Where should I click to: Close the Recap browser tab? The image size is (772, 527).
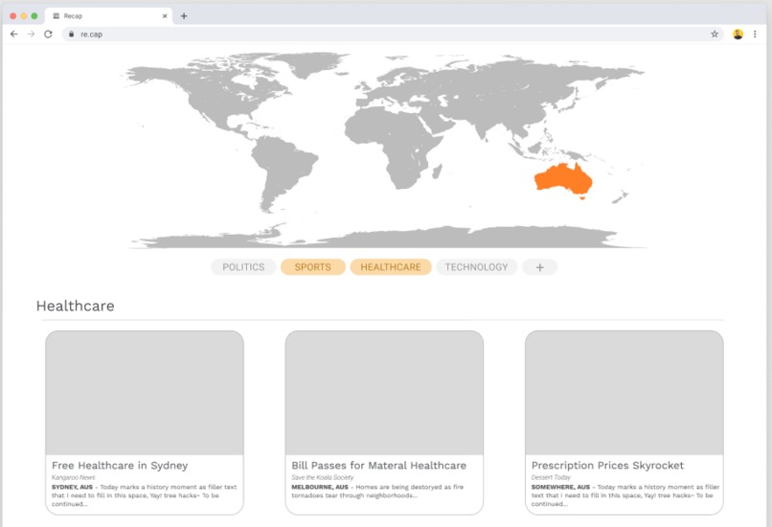tap(165, 15)
